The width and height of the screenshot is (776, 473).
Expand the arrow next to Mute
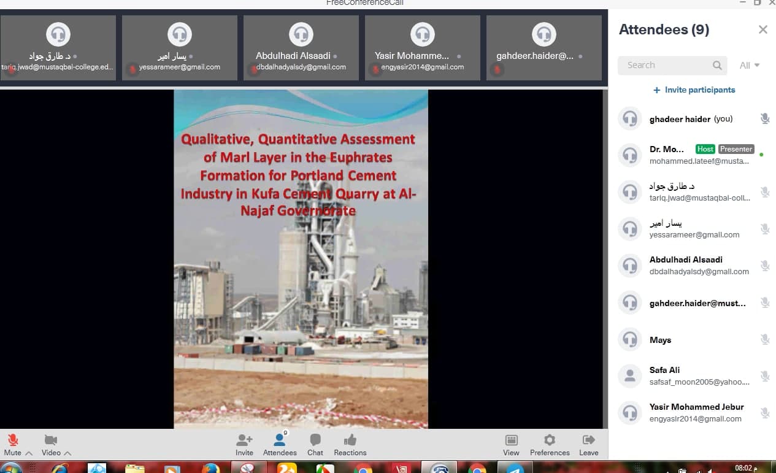pyautogui.click(x=29, y=453)
